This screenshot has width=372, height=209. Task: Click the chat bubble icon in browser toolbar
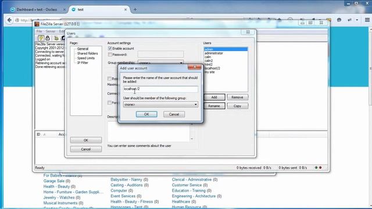pos(339,20)
